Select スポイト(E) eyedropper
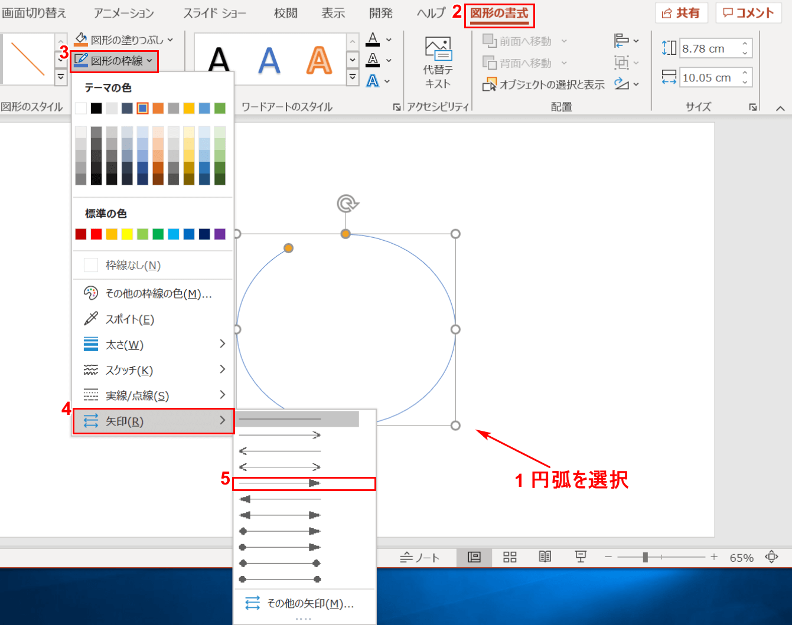 pos(153,319)
